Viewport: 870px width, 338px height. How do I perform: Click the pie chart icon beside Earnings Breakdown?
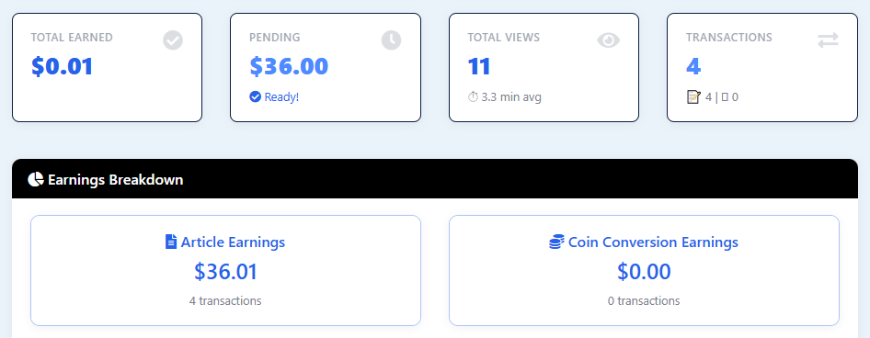(x=36, y=179)
